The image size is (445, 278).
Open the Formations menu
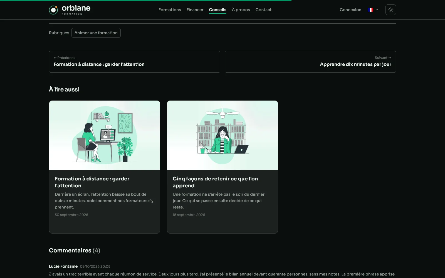(x=170, y=10)
